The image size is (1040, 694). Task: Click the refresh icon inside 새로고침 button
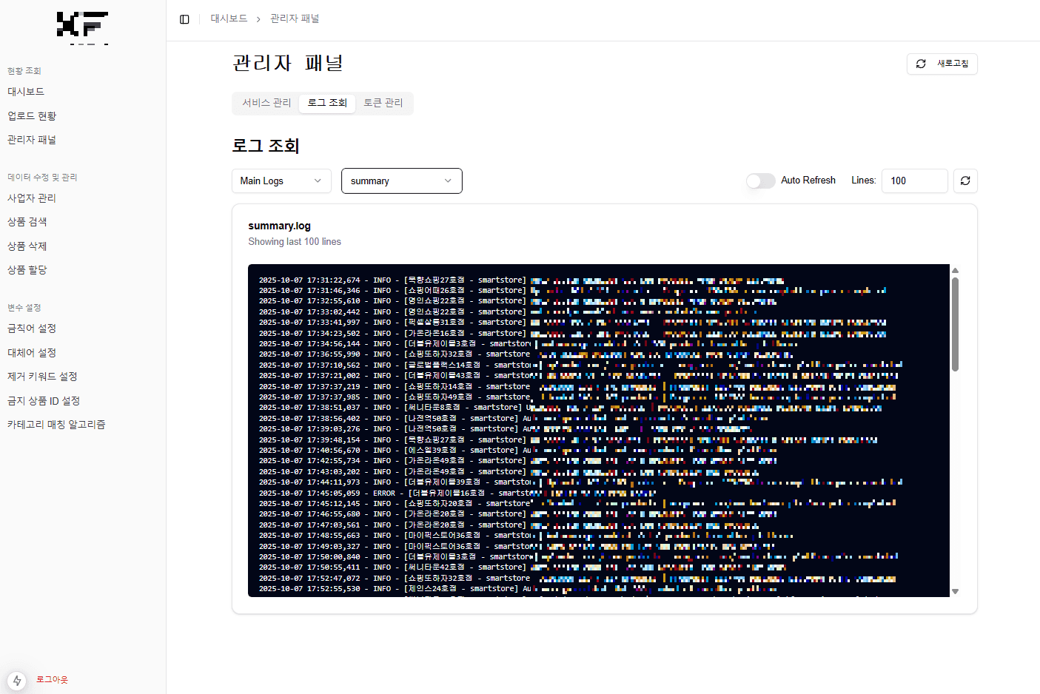click(920, 64)
